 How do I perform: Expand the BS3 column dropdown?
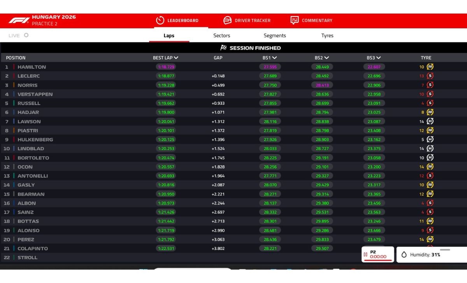click(x=379, y=57)
